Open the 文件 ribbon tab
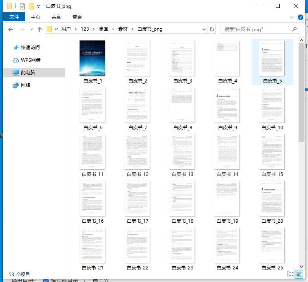The image size is (308, 282). 14,17
